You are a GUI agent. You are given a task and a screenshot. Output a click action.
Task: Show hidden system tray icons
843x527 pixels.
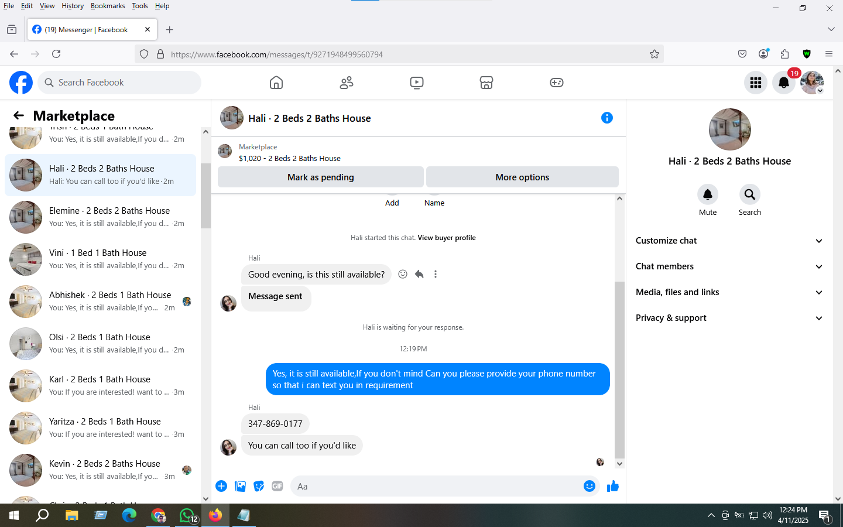coord(711,515)
